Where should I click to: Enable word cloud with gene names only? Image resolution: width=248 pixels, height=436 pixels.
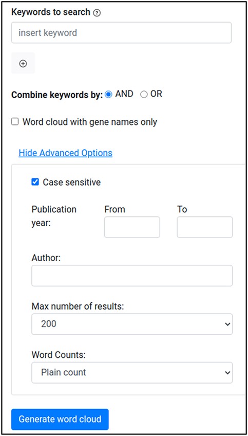(x=15, y=122)
